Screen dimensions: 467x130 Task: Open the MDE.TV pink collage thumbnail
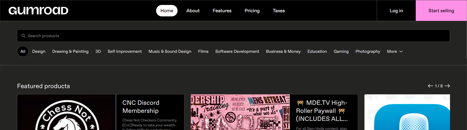click(x=240, y=112)
